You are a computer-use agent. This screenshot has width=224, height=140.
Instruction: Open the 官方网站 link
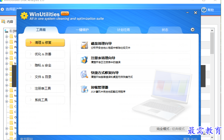(x=27, y=139)
